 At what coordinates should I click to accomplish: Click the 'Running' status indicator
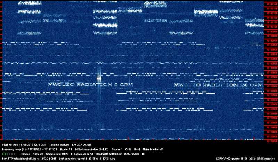(x=25, y=154)
